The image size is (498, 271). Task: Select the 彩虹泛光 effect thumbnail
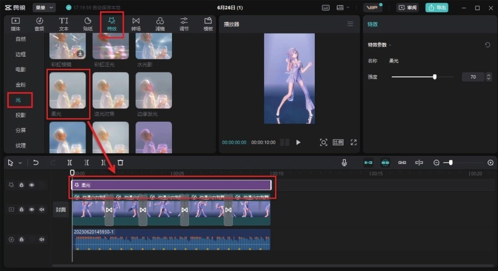(111, 46)
